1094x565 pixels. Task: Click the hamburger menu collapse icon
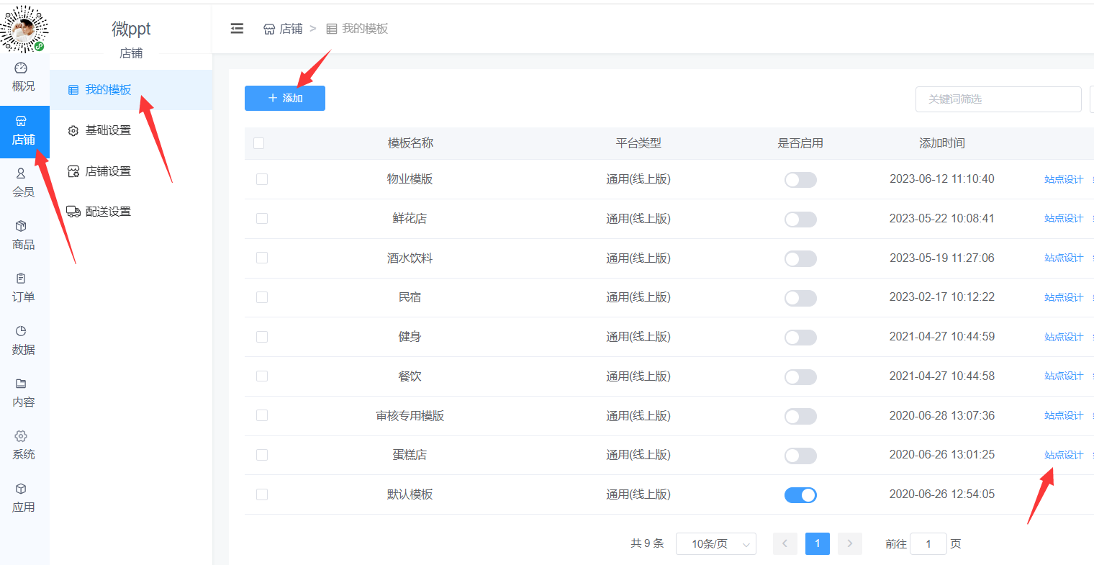237,29
